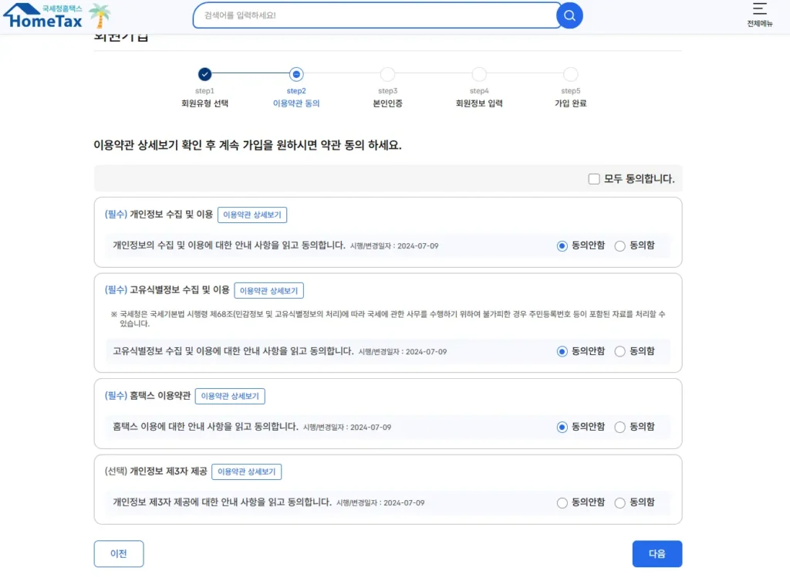790x578 pixels.
Task: Check the 모두 동의합니다 checkbox
Action: point(594,179)
